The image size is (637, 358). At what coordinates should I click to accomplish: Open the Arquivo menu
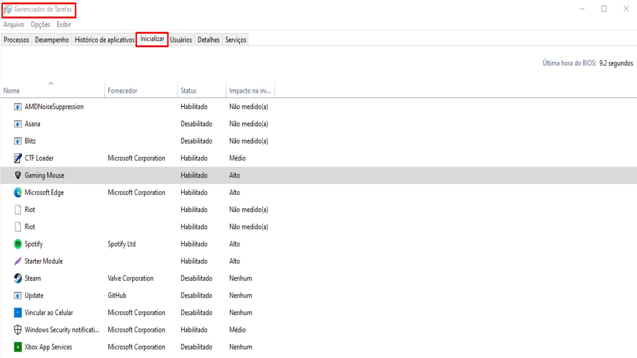14,25
